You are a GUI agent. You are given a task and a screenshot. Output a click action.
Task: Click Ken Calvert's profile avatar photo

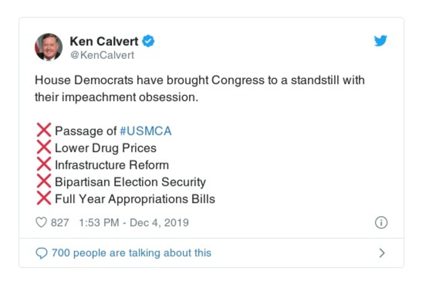click(x=49, y=47)
